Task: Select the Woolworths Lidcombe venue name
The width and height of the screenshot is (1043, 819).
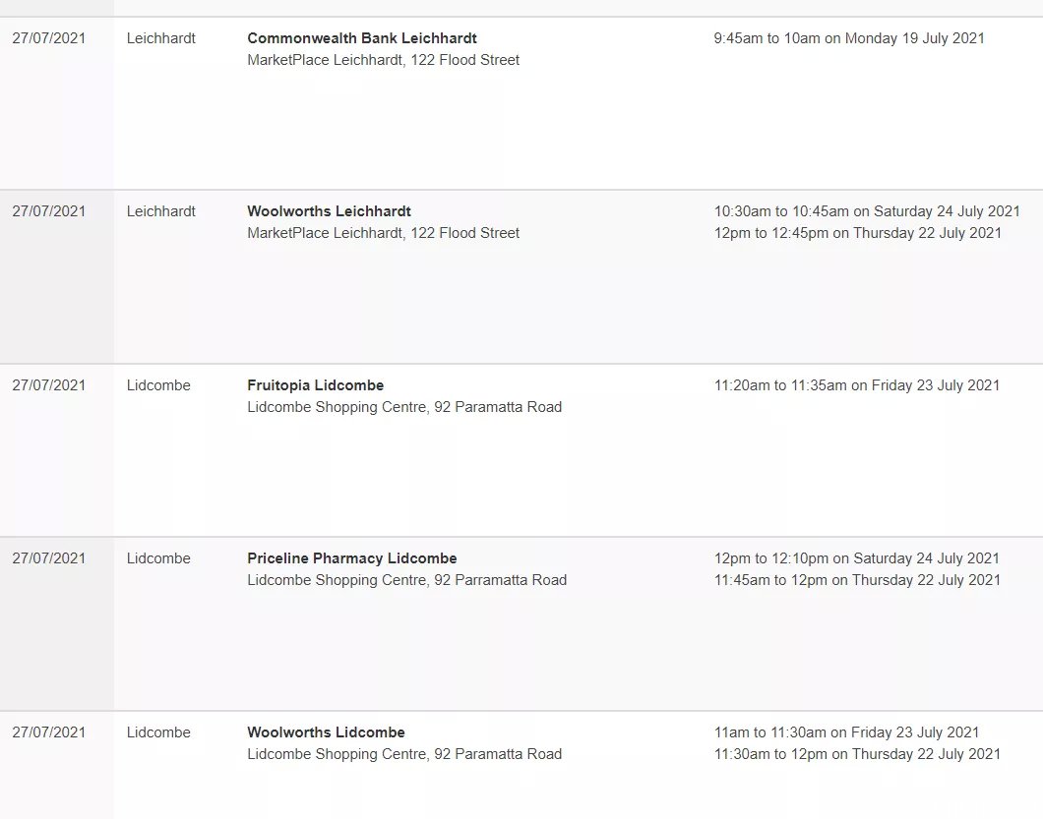Action: [326, 732]
